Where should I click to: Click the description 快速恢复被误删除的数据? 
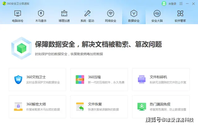[x=103, y=109]
